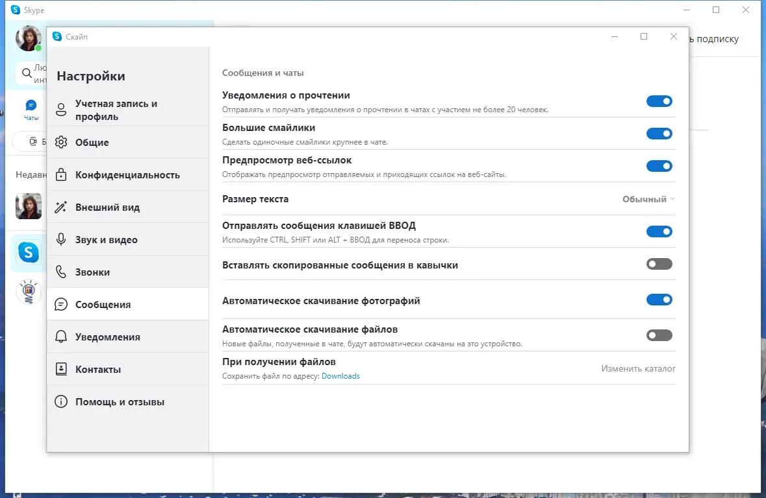This screenshot has width=766, height=498.
Task: Open Звук и видео settings section
Action: pos(128,239)
